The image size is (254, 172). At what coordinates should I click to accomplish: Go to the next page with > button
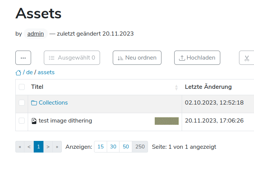(x=48, y=147)
